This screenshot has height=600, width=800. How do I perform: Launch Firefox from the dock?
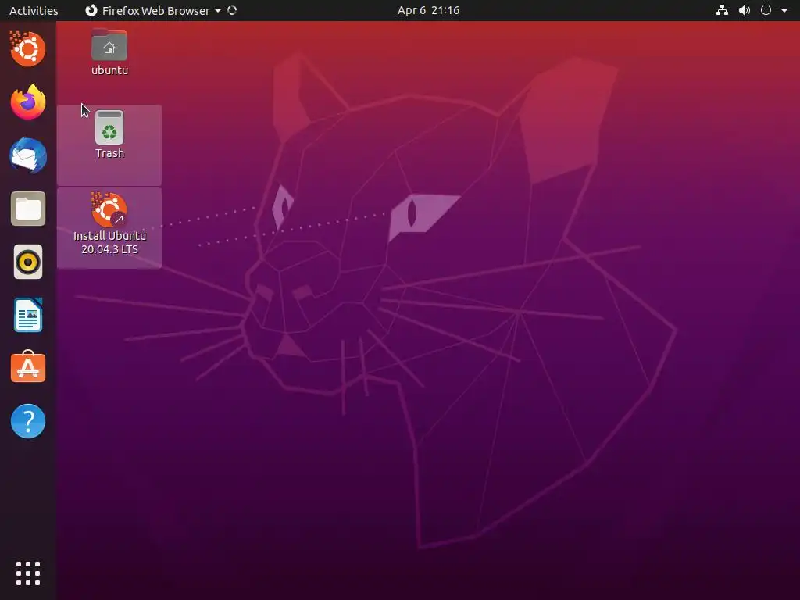[28, 102]
